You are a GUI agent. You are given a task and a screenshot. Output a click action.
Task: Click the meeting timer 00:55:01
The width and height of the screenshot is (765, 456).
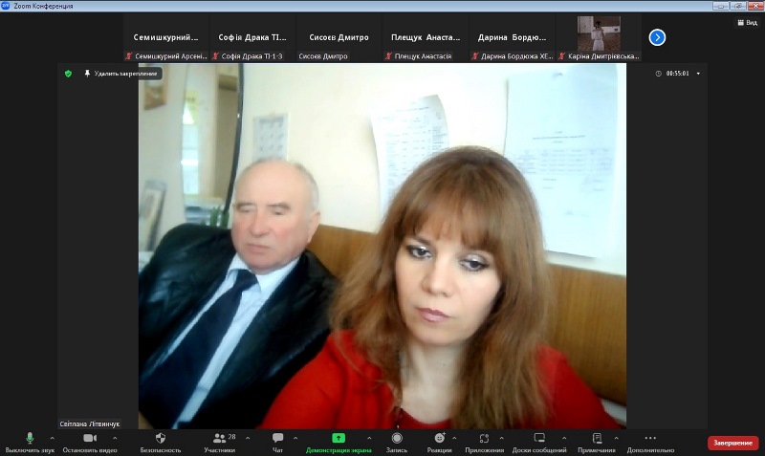pos(677,74)
